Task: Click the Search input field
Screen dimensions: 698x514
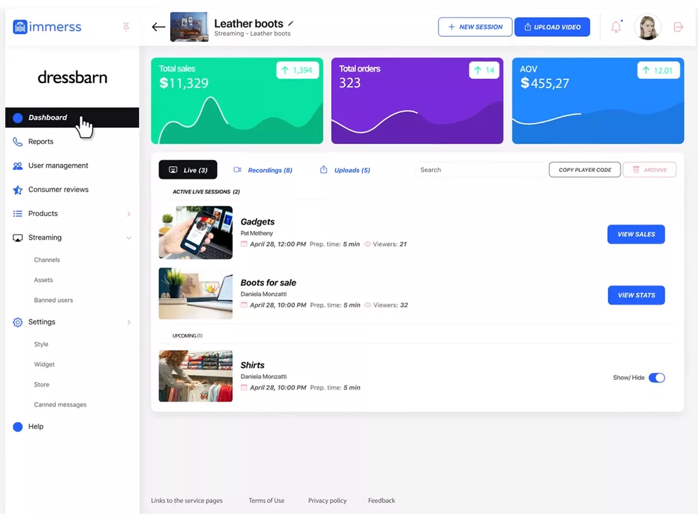Action: (x=479, y=170)
